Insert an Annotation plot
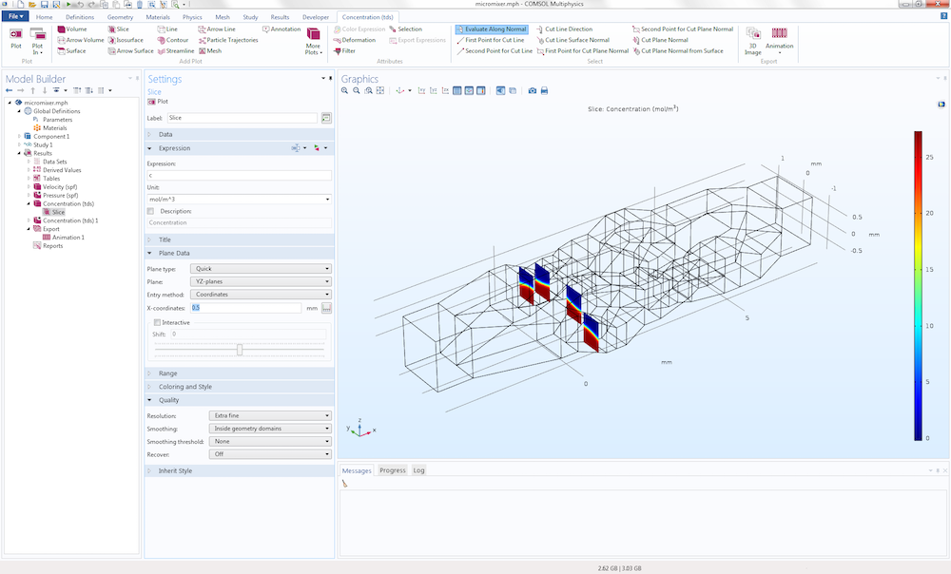951x574 pixels. point(281,29)
